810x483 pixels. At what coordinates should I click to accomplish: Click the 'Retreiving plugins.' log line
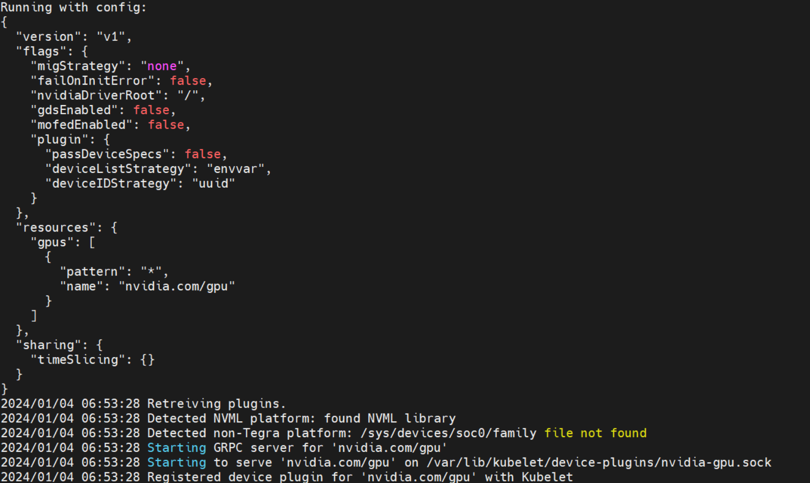pyautogui.click(x=143, y=404)
